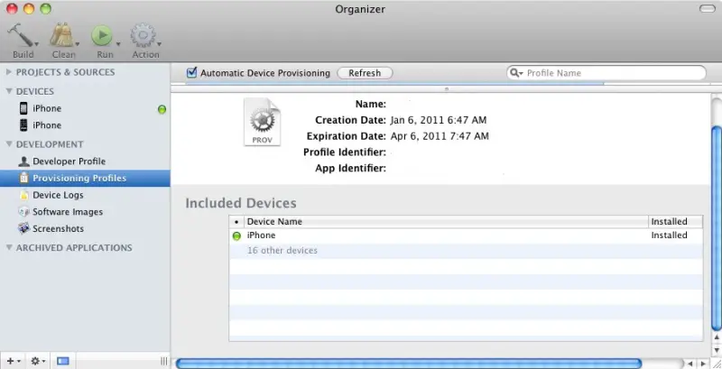The height and width of the screenshot is (369, 722).
Task: Click the Build hammer icon
Action: pos(21,36)
